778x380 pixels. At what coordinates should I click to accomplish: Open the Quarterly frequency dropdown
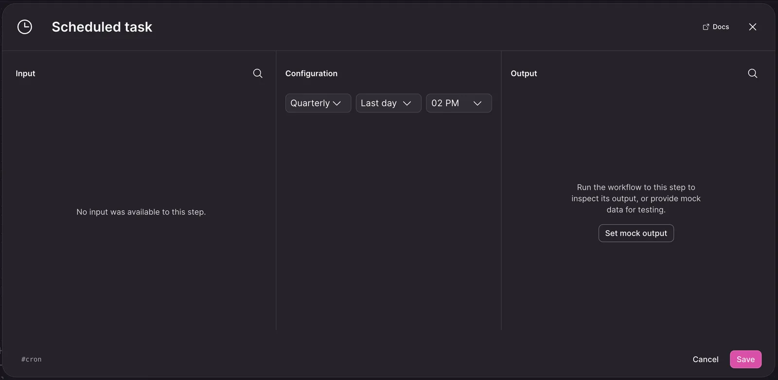point(318,103)
